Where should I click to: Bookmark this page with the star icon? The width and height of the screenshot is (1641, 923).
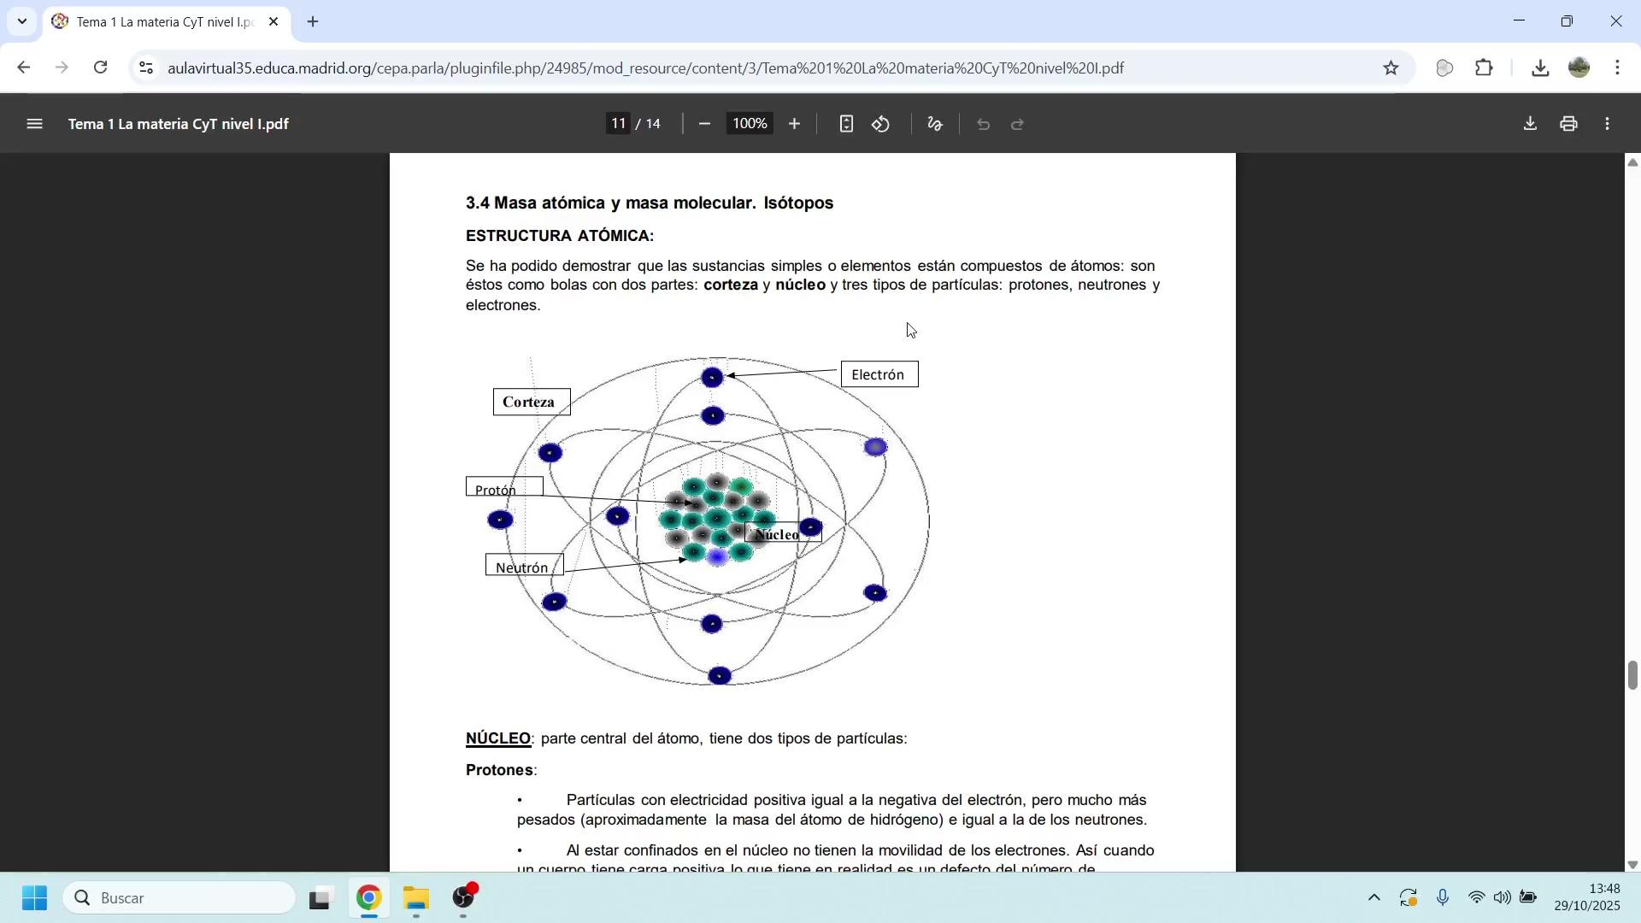point(1391,68)
